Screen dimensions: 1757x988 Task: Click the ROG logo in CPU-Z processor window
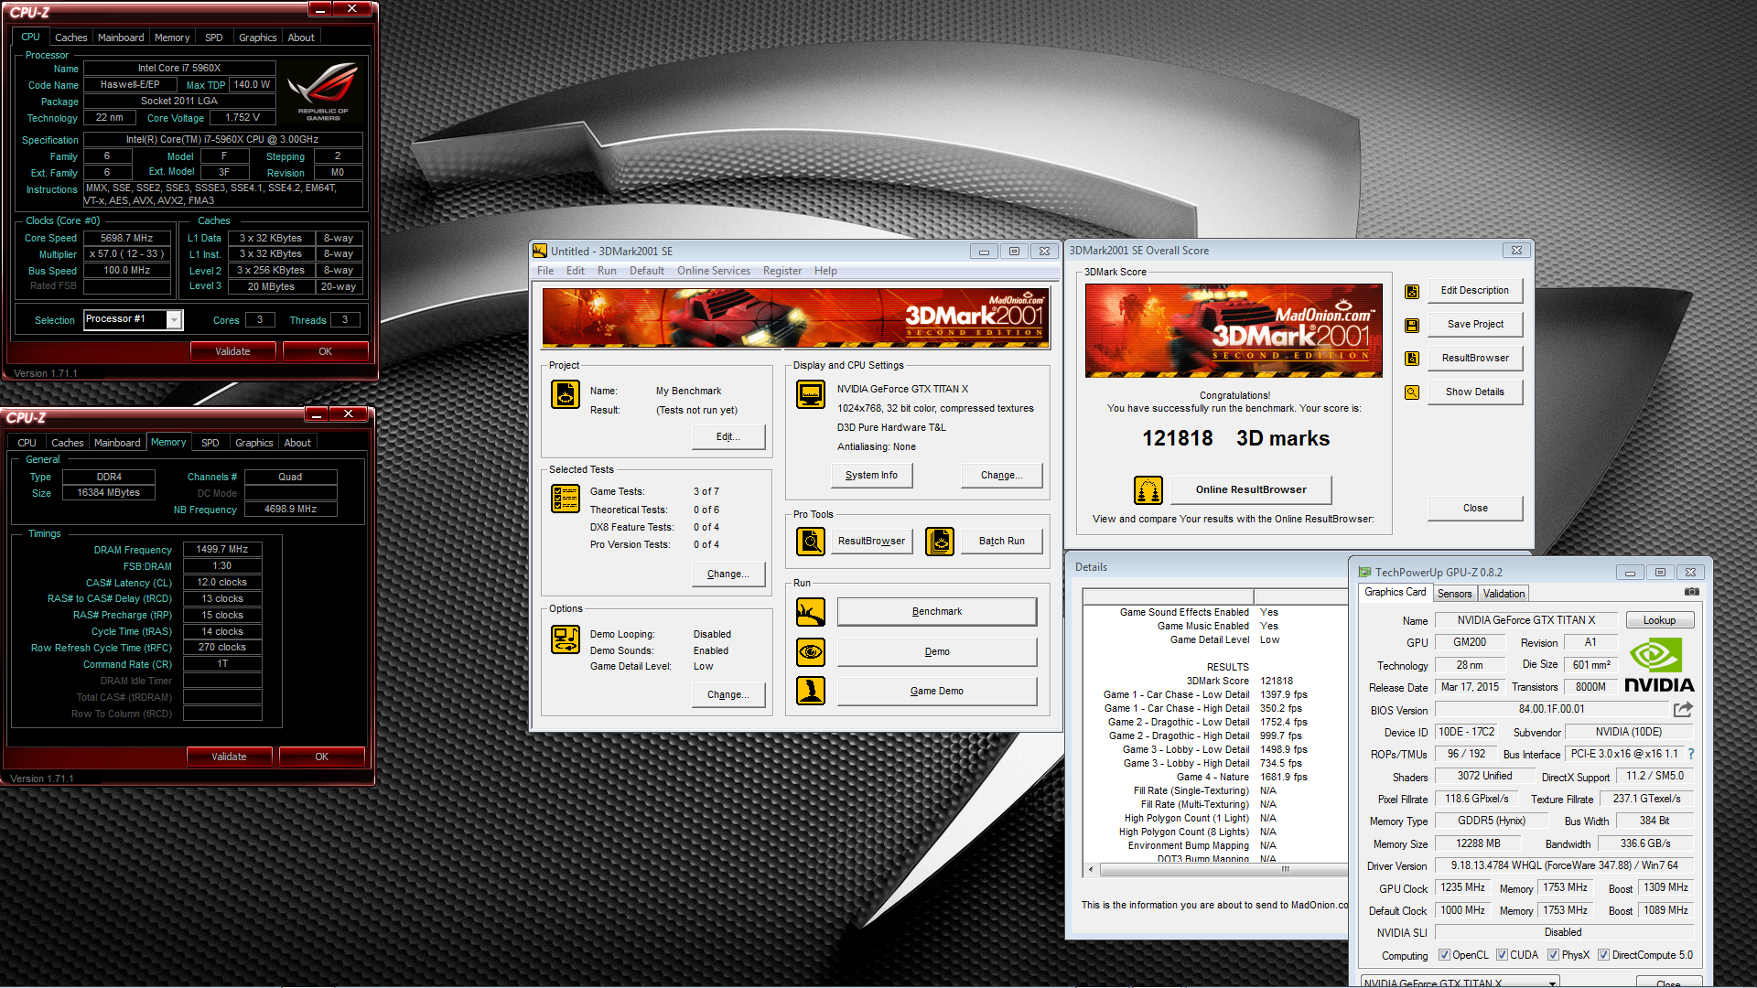(323, 91)
